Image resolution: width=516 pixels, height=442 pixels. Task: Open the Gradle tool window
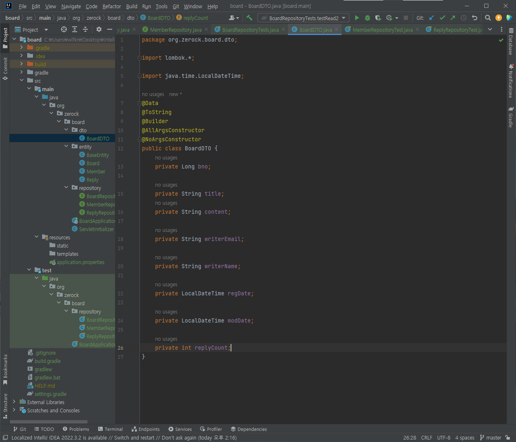(x=511, y=117)
